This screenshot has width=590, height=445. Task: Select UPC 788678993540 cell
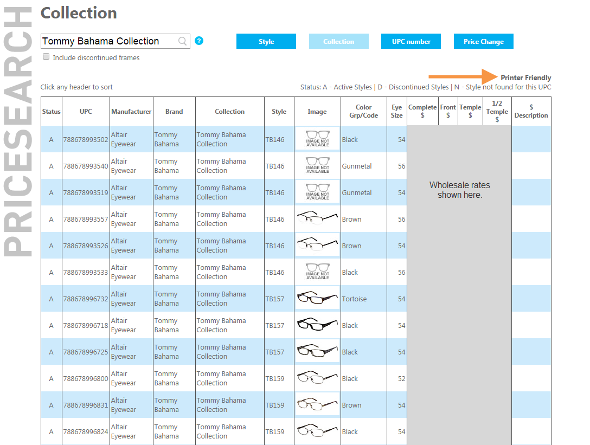(86, 166)
